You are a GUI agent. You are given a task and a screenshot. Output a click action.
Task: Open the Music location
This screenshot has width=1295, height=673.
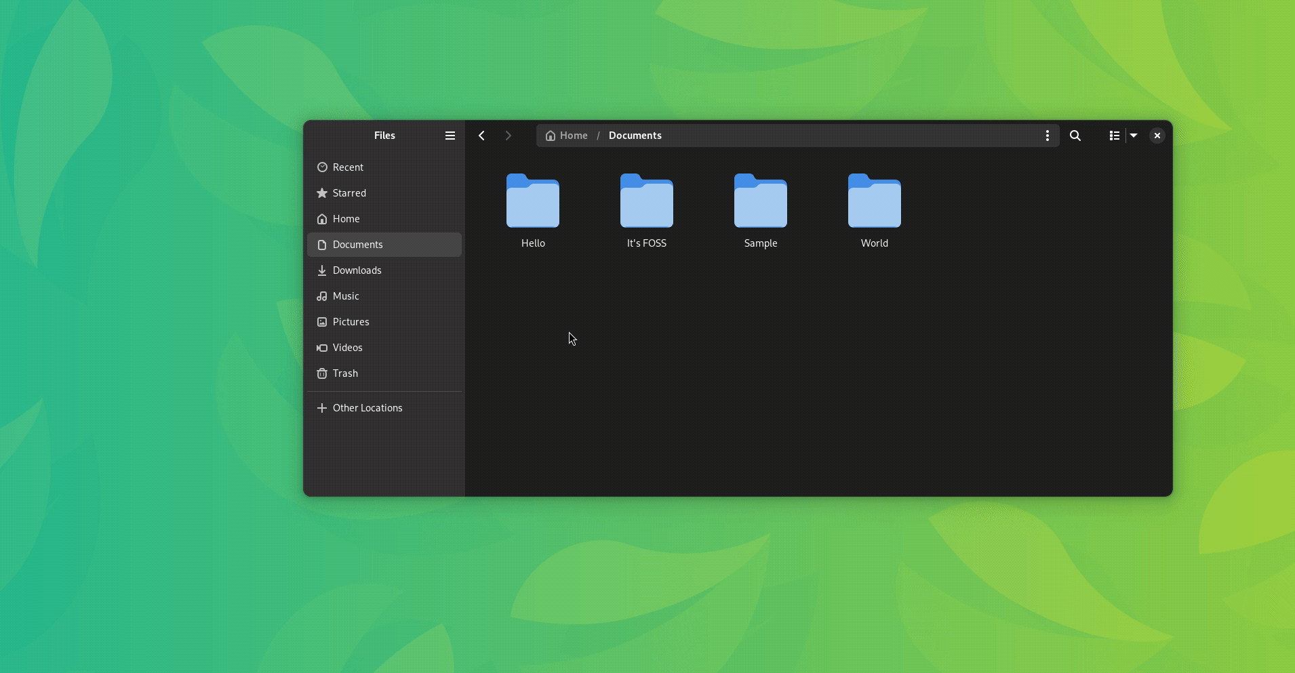click(345, 295)
